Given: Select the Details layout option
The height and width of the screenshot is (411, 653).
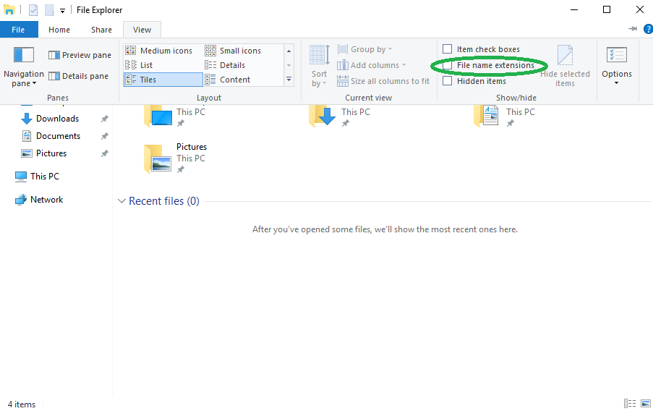Looking at the screenshot, I should pyautogui.click(x=232, y=65).
